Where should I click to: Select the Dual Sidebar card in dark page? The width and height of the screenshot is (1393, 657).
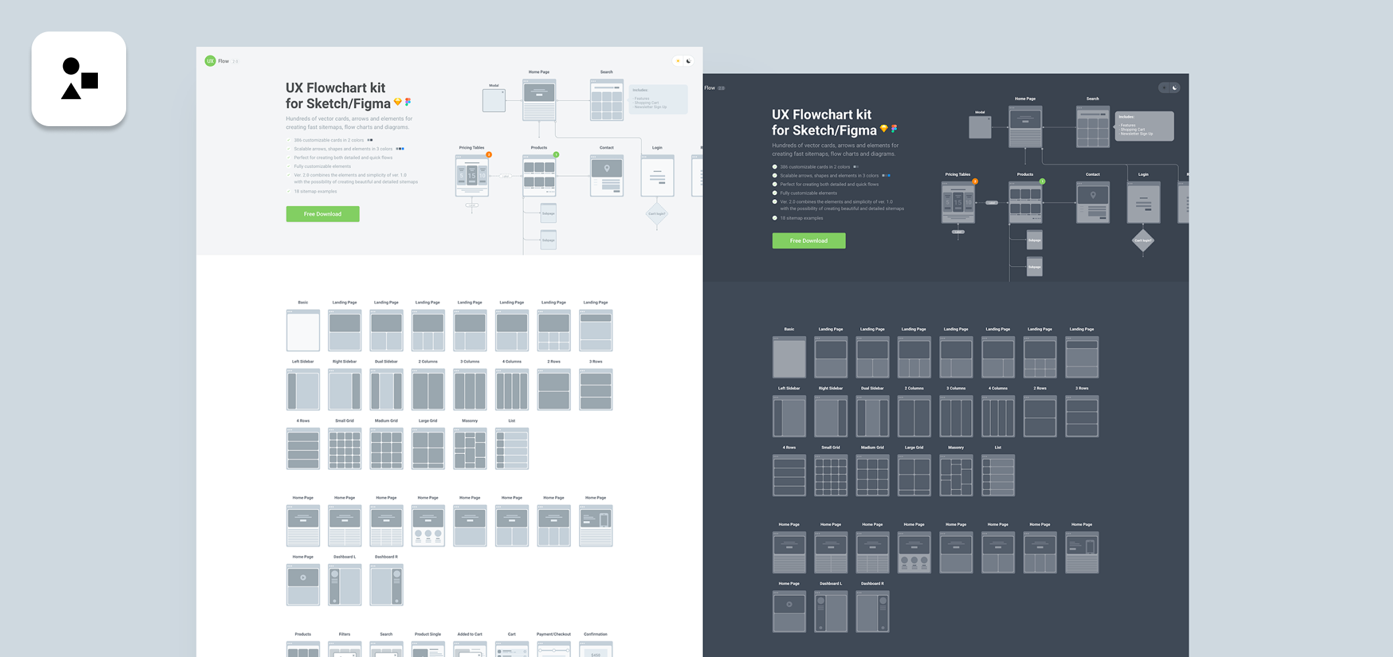[x=873, y=417]
